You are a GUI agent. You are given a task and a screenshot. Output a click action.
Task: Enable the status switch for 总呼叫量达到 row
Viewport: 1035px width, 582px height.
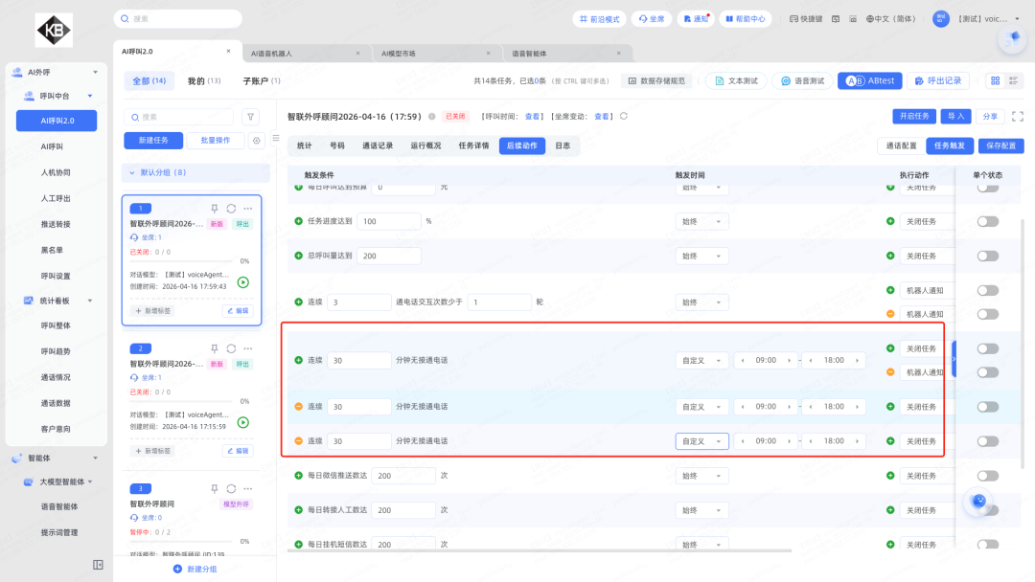[x=987, y=256]
